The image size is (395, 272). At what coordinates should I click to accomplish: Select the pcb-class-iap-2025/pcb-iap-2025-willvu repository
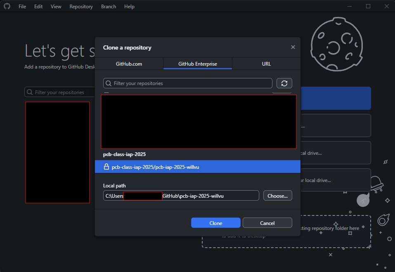(x=197, y=167)
